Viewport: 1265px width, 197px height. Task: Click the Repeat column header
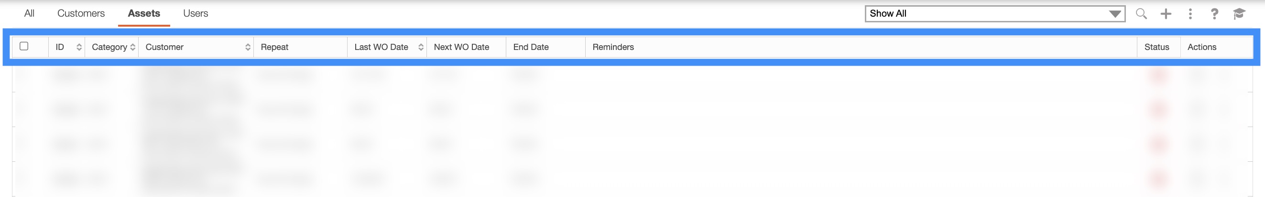pyautogui.click(x=274, y=48)
